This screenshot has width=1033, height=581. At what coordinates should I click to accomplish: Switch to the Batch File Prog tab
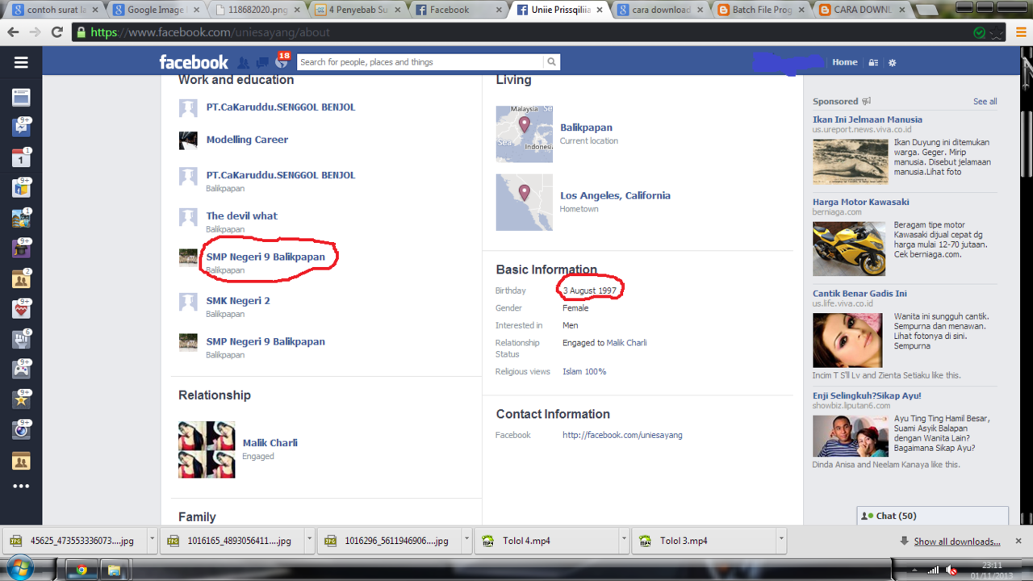(x=759, y=10)
